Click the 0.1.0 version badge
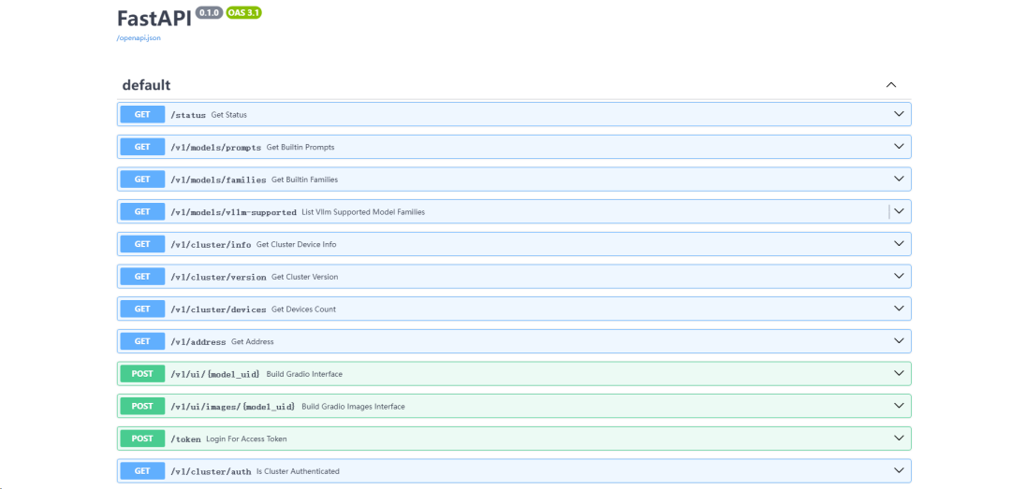Screen dimensions: 1011x489 209,13
